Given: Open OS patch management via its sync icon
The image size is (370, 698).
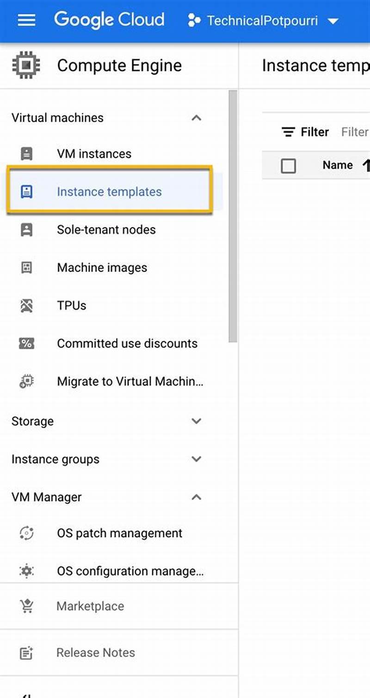Looking at the screenshot, I should 26,533.
